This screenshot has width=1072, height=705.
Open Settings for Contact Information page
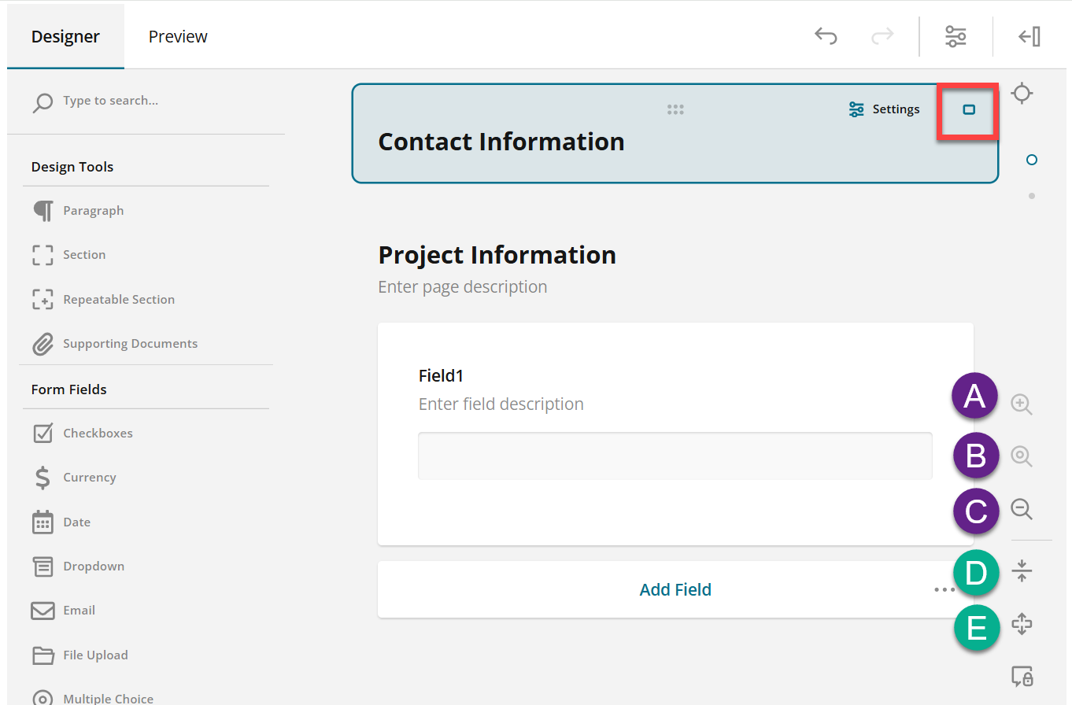(884, 109)
